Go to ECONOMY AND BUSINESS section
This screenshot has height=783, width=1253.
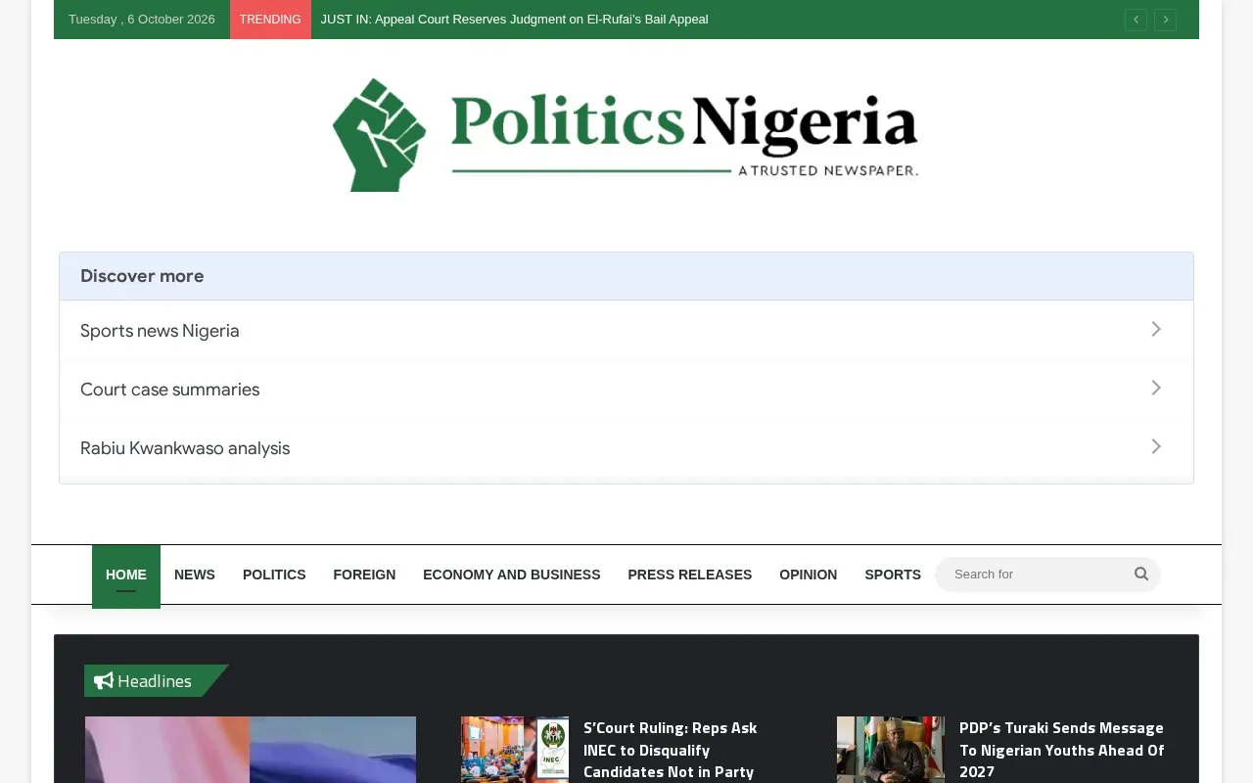coord(512,576)
